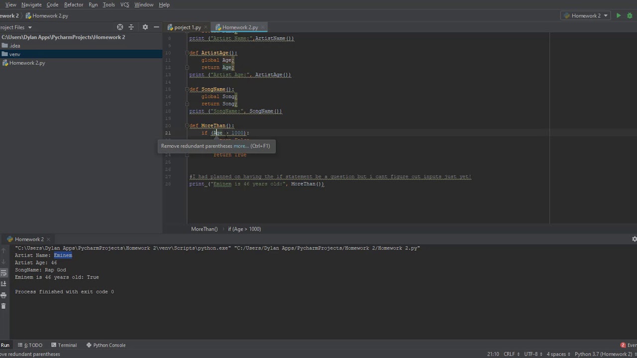Click the more... link in the tooltip
This screenshot has width=637, height=358.
[x=240, y=146]
